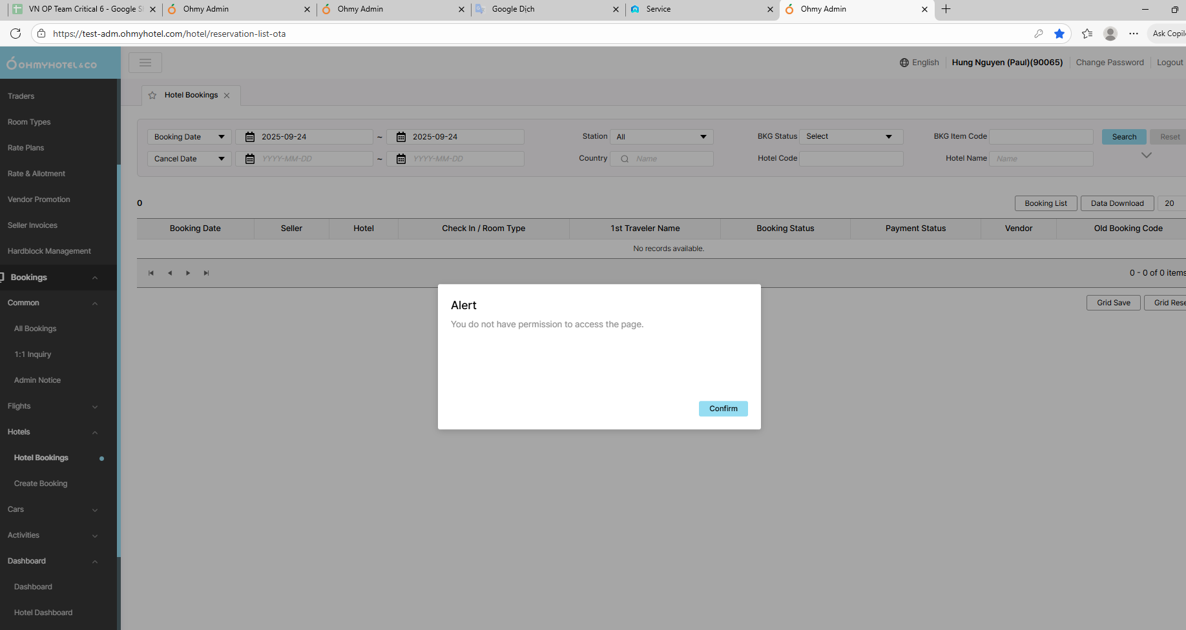The width and height of the screenshot is (1186, 630).
Task: Open Room Types in the sidebar
Action: (29, 122)
